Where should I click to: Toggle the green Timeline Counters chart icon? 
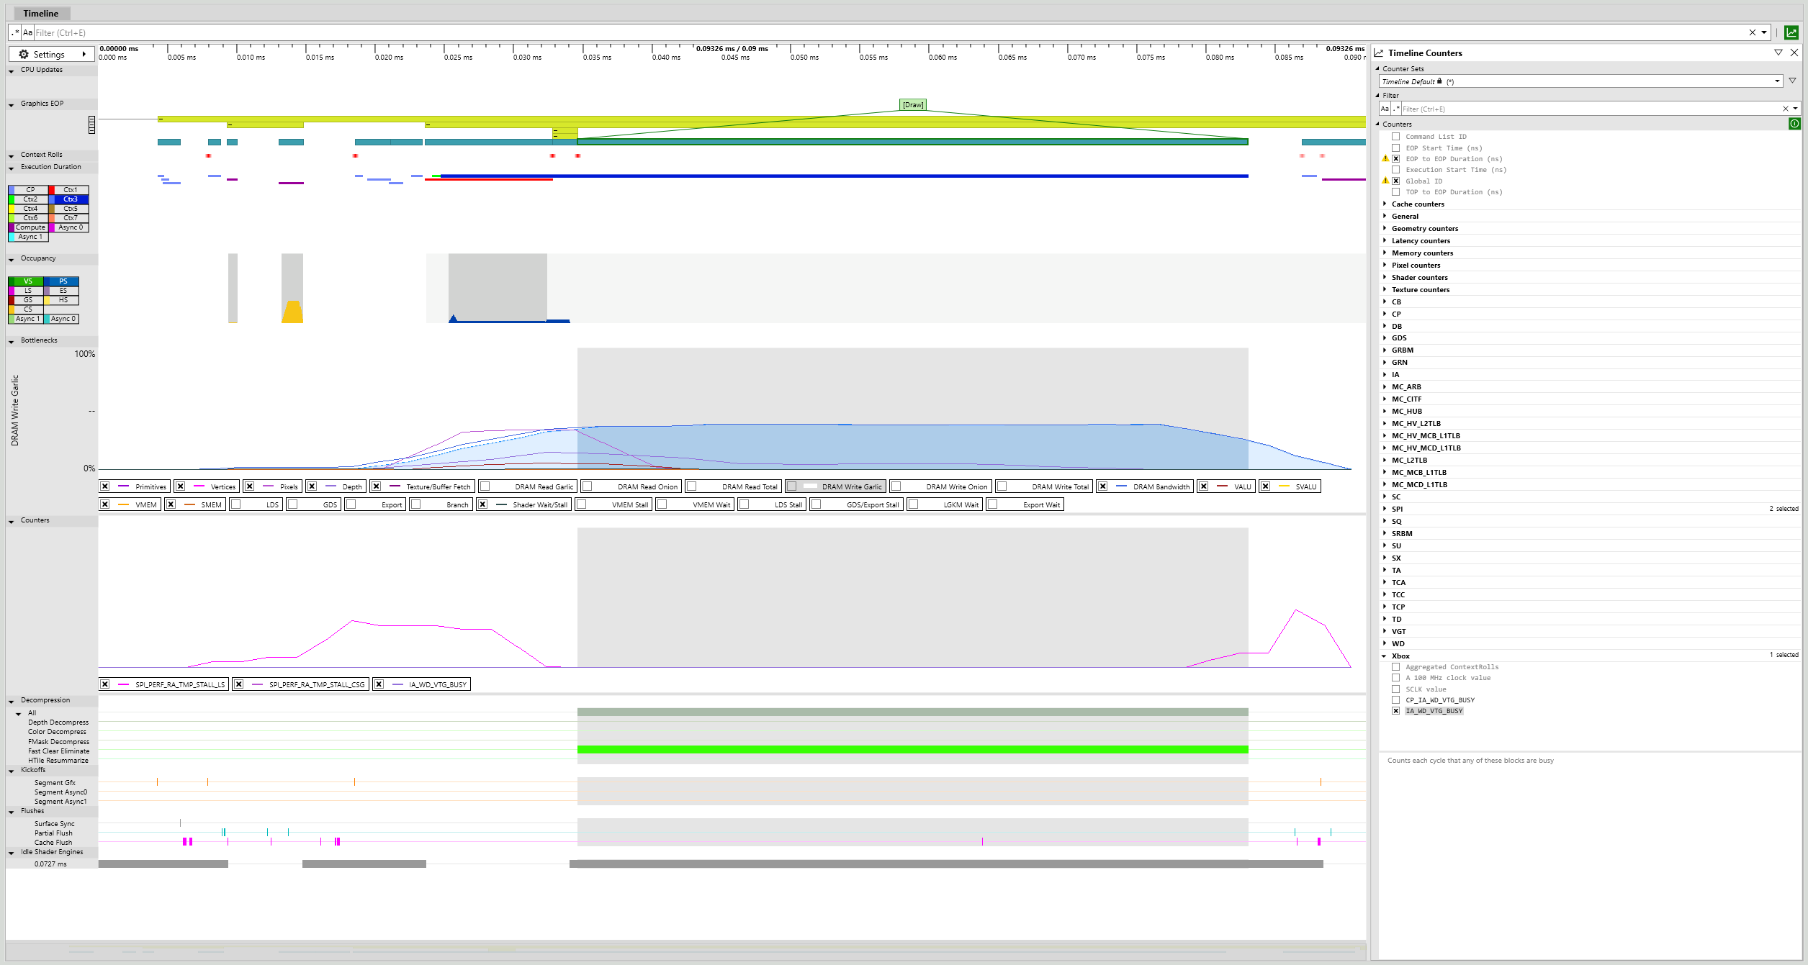pos(1791,32)
